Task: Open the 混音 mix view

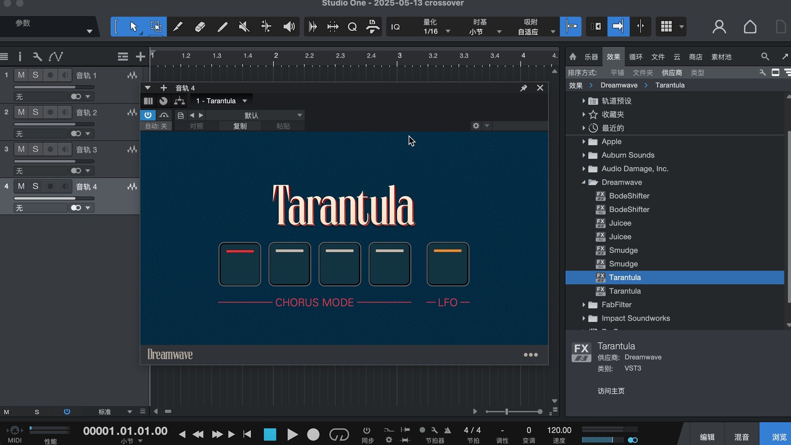Action: coord(742,437)
